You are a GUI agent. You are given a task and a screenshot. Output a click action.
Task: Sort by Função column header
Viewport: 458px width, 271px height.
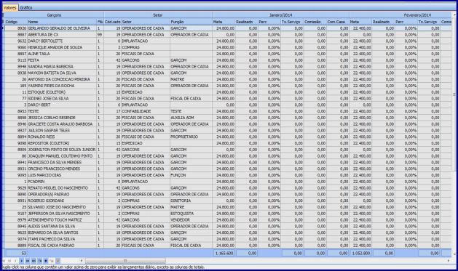(x=191, y=22)
